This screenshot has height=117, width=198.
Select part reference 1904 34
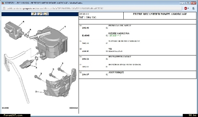tap(86, 59)
